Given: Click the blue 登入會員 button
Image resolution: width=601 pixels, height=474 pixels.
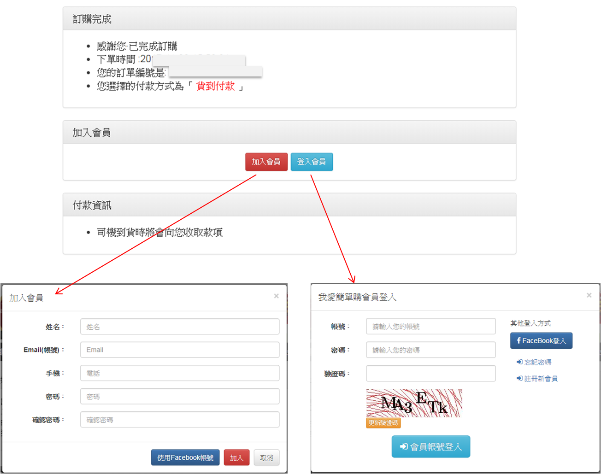Looking at the screenshot, I should [312, 162].
